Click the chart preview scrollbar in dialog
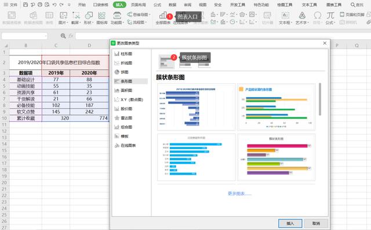The image size is (371, 230). [x=320, y=99]
